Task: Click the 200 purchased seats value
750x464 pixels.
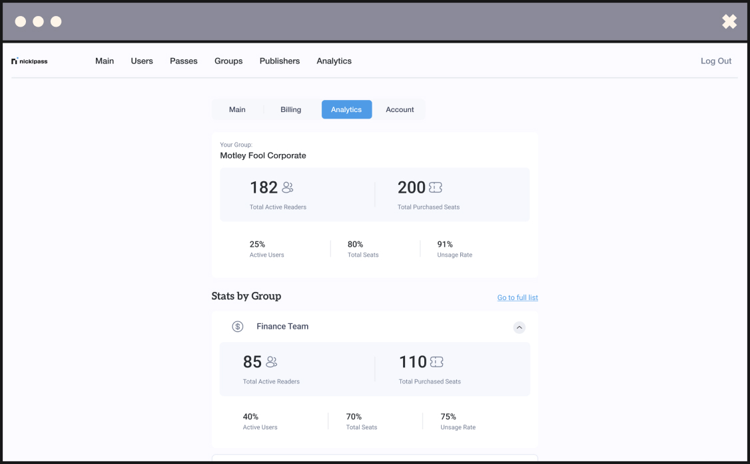Action: (x=412, y=187)
